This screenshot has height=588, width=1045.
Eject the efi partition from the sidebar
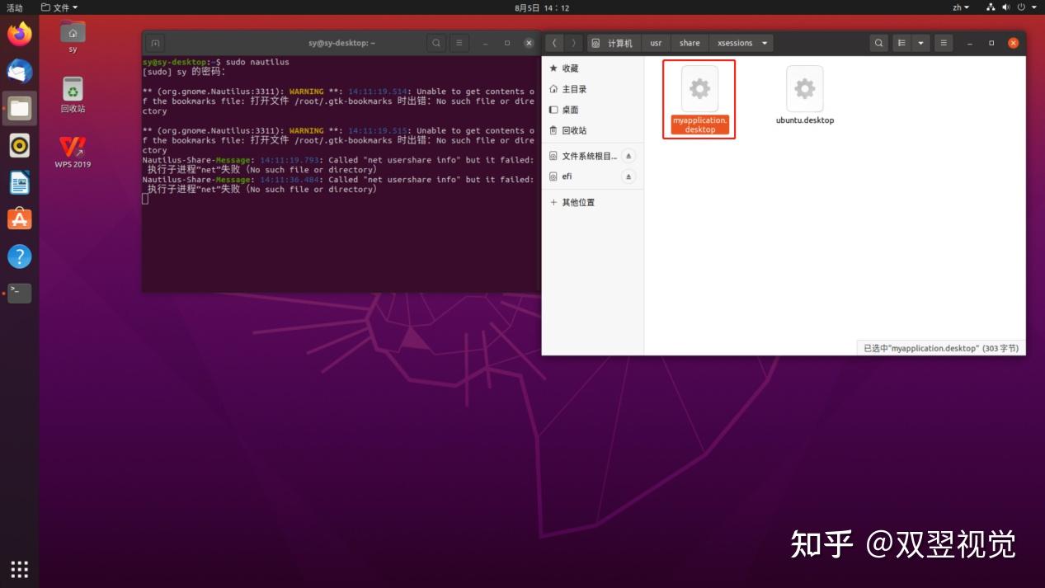(x=628, y=176)
